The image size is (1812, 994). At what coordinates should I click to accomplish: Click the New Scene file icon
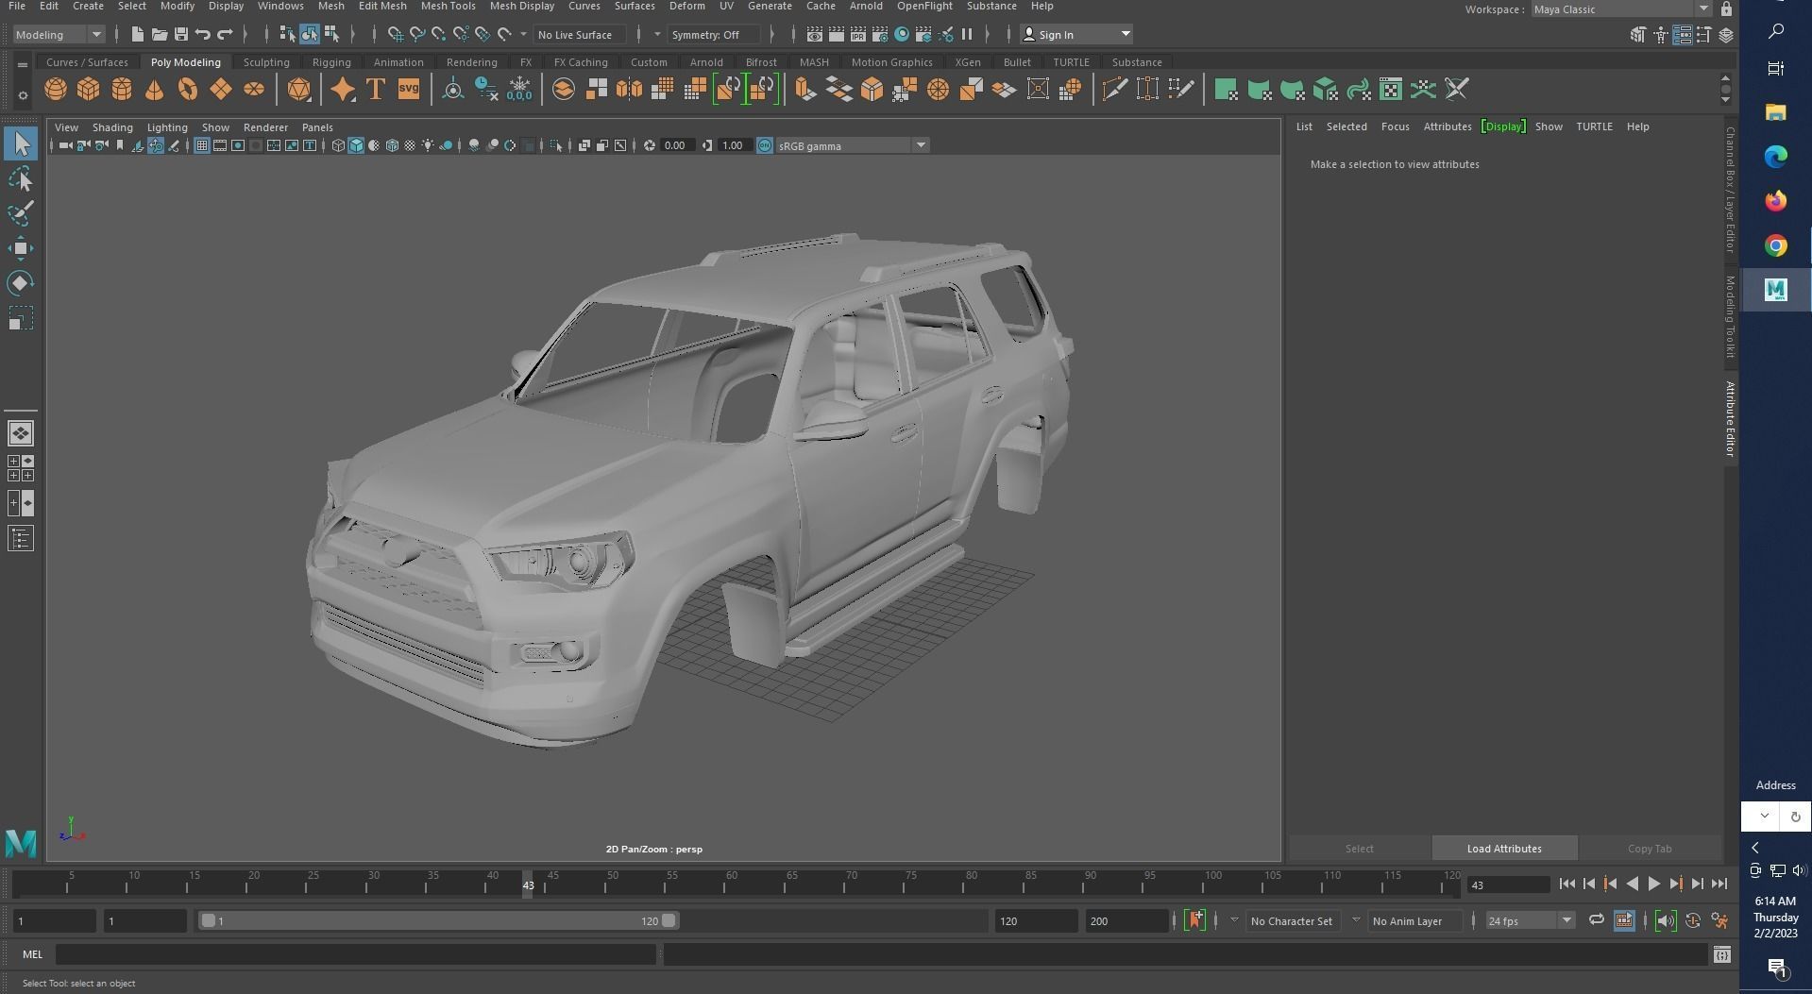coord(137,35)
